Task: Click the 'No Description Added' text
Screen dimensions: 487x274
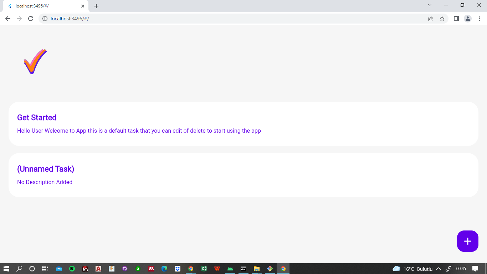Action: click(x=45, y=182)
